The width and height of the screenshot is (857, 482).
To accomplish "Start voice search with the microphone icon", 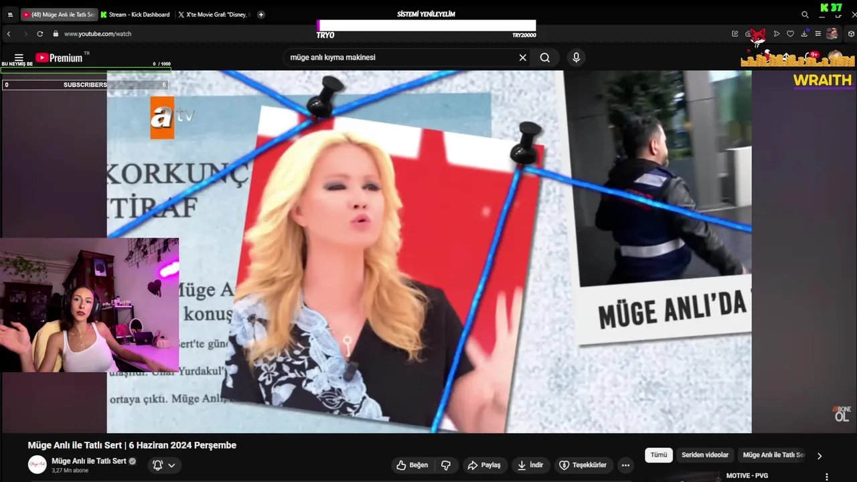I will (x=576, y=58).
